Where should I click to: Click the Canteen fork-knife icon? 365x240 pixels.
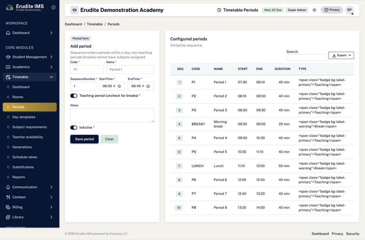(8, 197)
